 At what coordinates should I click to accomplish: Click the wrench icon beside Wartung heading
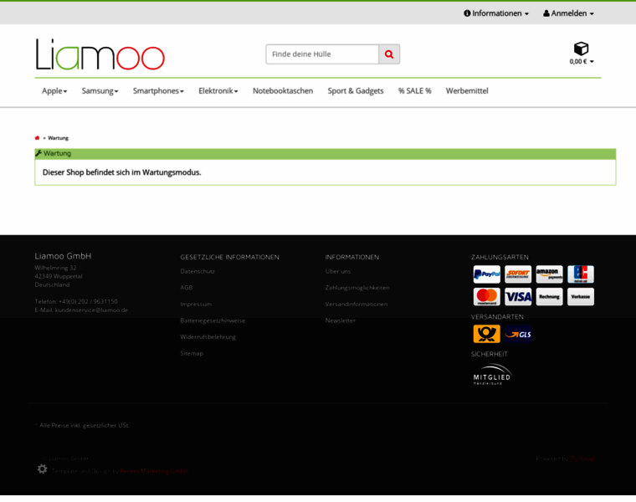(38, 153)
